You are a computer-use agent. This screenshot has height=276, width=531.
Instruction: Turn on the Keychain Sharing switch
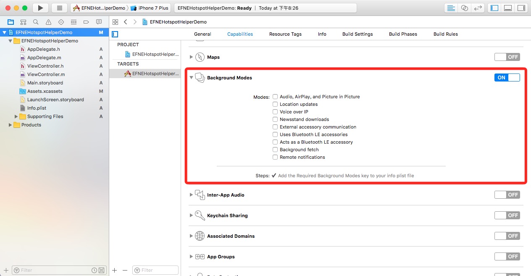pyautogui.click(x=507, y=215)
